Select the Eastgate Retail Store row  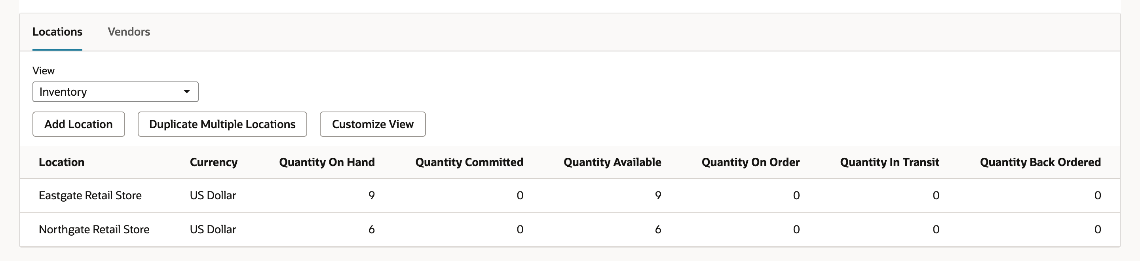pyautogui.click(x=570, y=195)
